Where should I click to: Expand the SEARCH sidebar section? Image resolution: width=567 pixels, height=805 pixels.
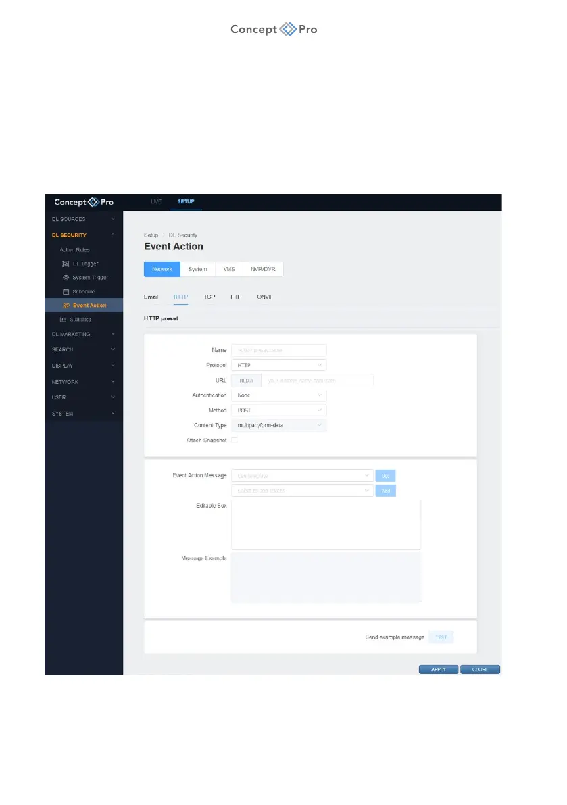[x=84, y=349]
